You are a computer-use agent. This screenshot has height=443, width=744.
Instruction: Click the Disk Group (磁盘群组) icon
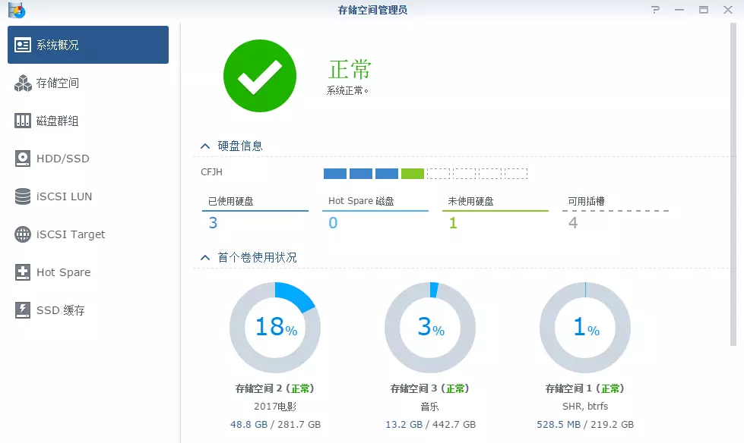pos(23,121)
